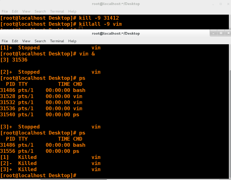The height and width of the screenshot is (180, 231).
Task: Open Edit menu in front terminal
Action: tap(15, 41)
